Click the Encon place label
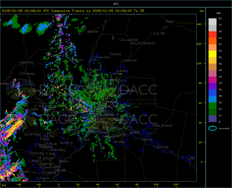 170,21
